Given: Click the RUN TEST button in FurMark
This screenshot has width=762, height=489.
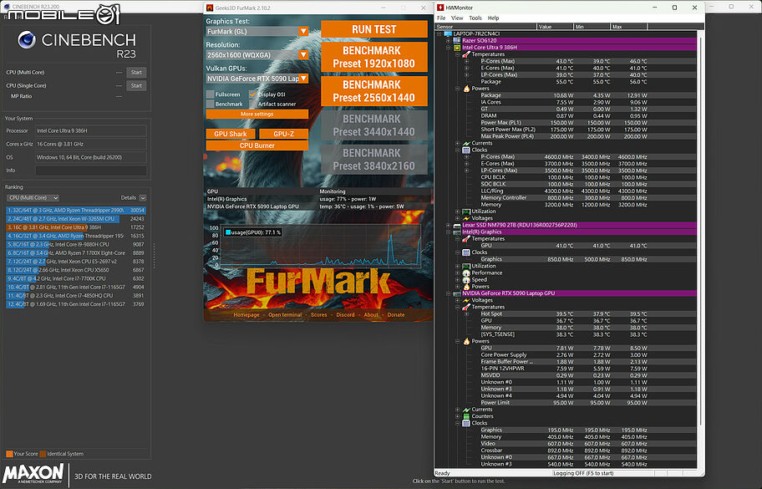Looking at the screenshot, I should click(x=374, y=29).
